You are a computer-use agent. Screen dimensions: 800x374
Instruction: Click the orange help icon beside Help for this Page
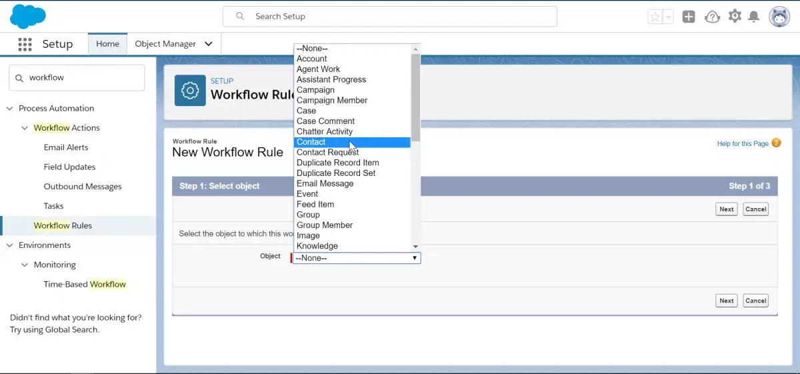point(776,143)
